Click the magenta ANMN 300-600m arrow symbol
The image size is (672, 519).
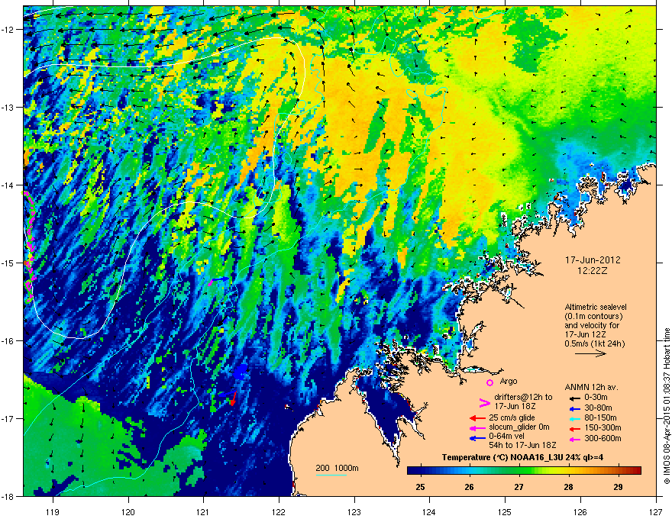[x=574, y=439]
